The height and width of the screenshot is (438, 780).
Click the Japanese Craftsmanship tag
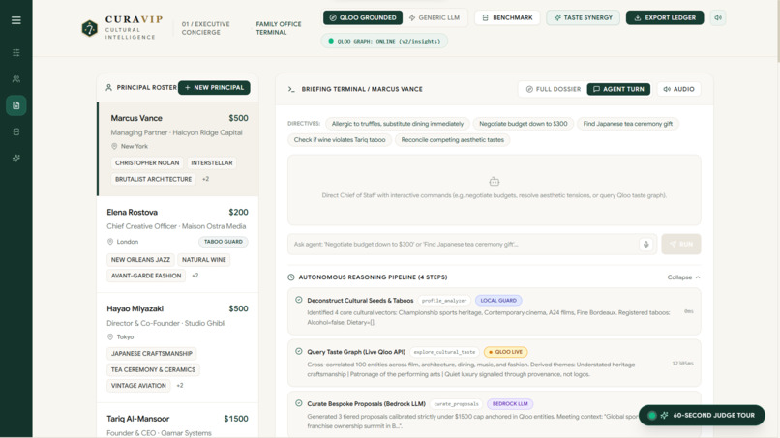(x=152, y=354)
